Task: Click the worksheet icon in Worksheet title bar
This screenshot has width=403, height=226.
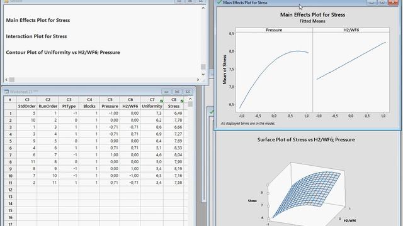Action: pos(6,92)
